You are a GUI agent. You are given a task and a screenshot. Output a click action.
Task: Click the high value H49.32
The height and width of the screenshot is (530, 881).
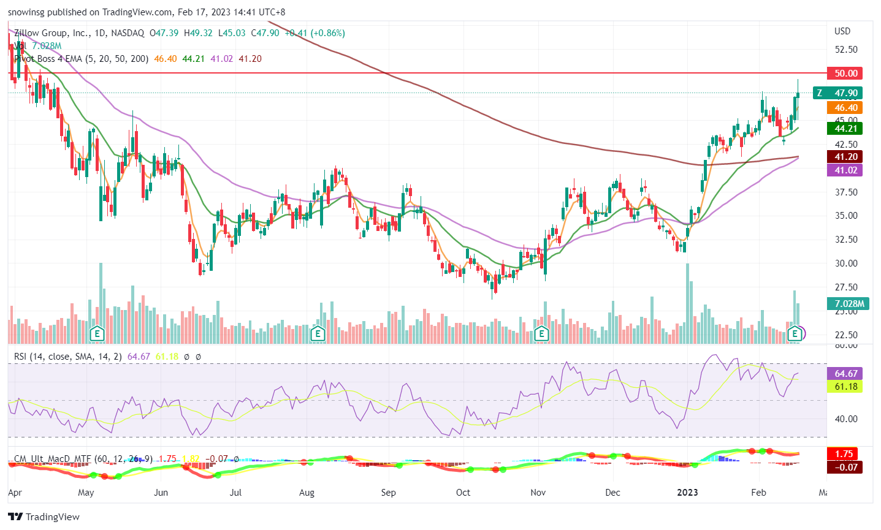pyautogui.click(x=198, y=33)
